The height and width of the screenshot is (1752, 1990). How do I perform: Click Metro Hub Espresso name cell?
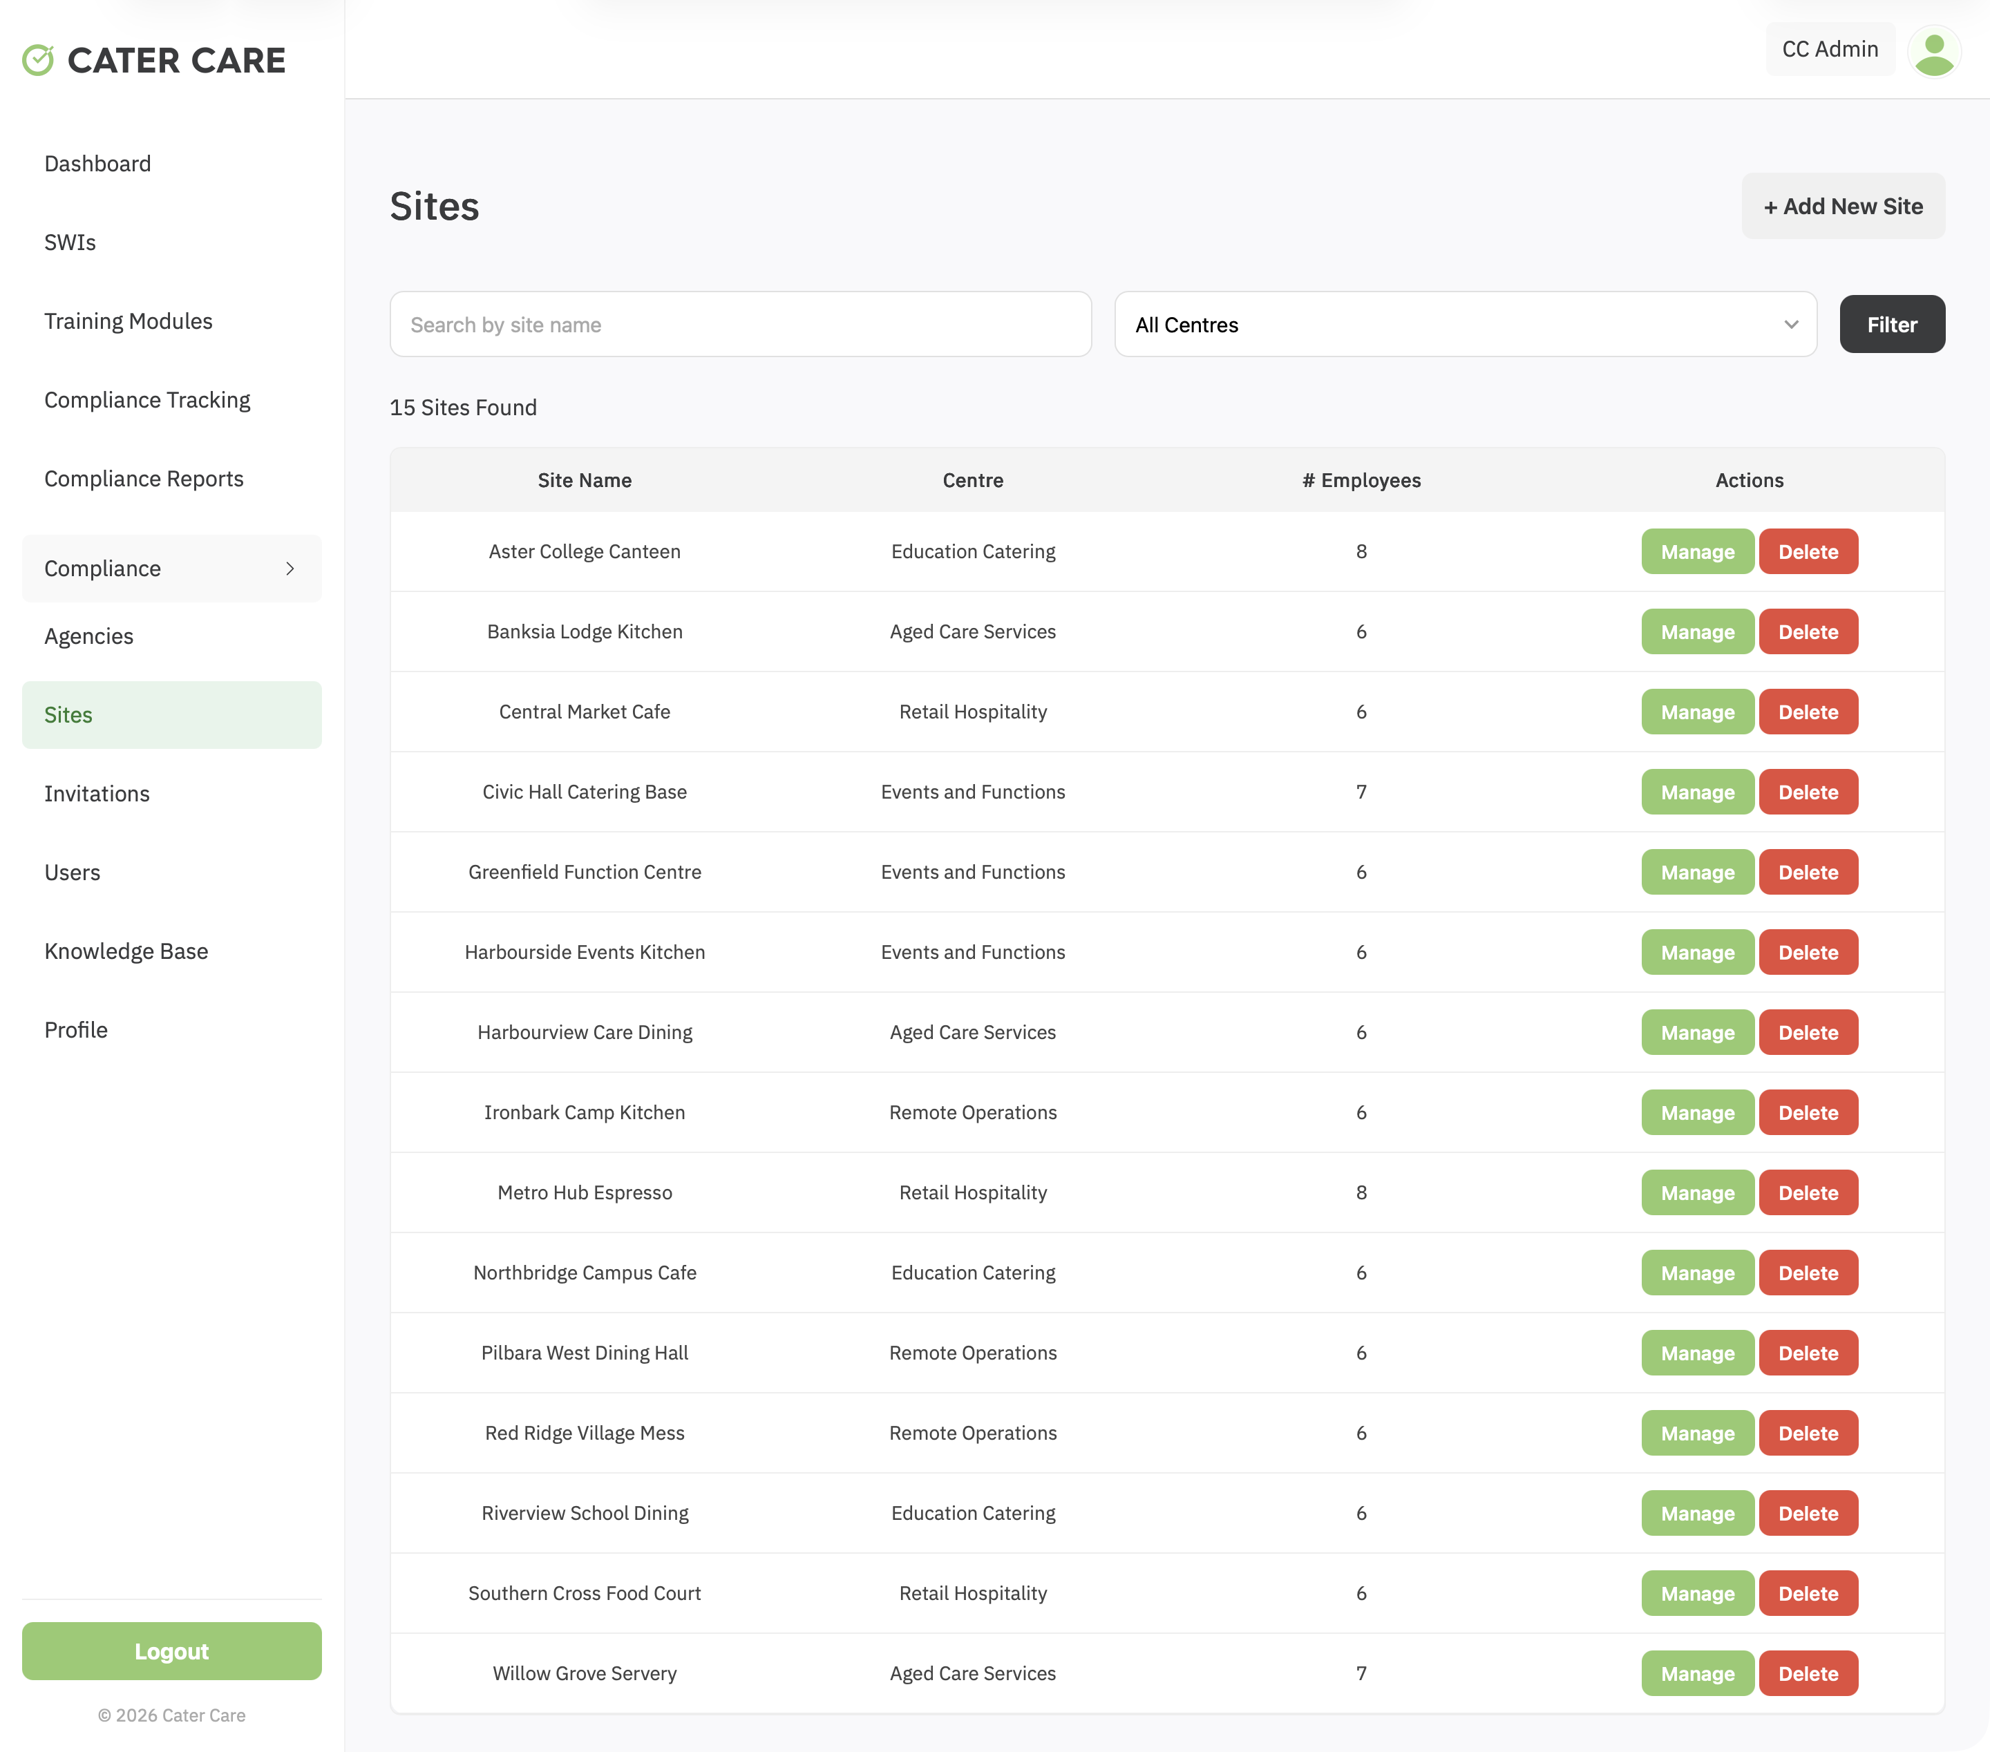[x=584, y=1192]
